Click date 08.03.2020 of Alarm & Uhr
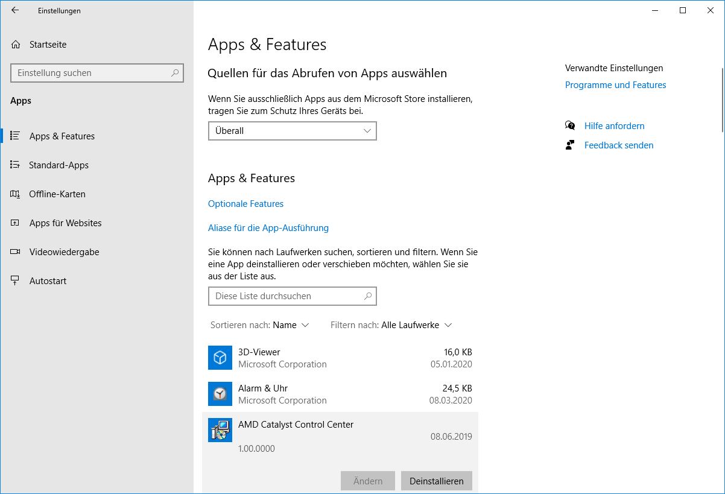The height and width of the screenshot is (494, 725). (451, 401)
